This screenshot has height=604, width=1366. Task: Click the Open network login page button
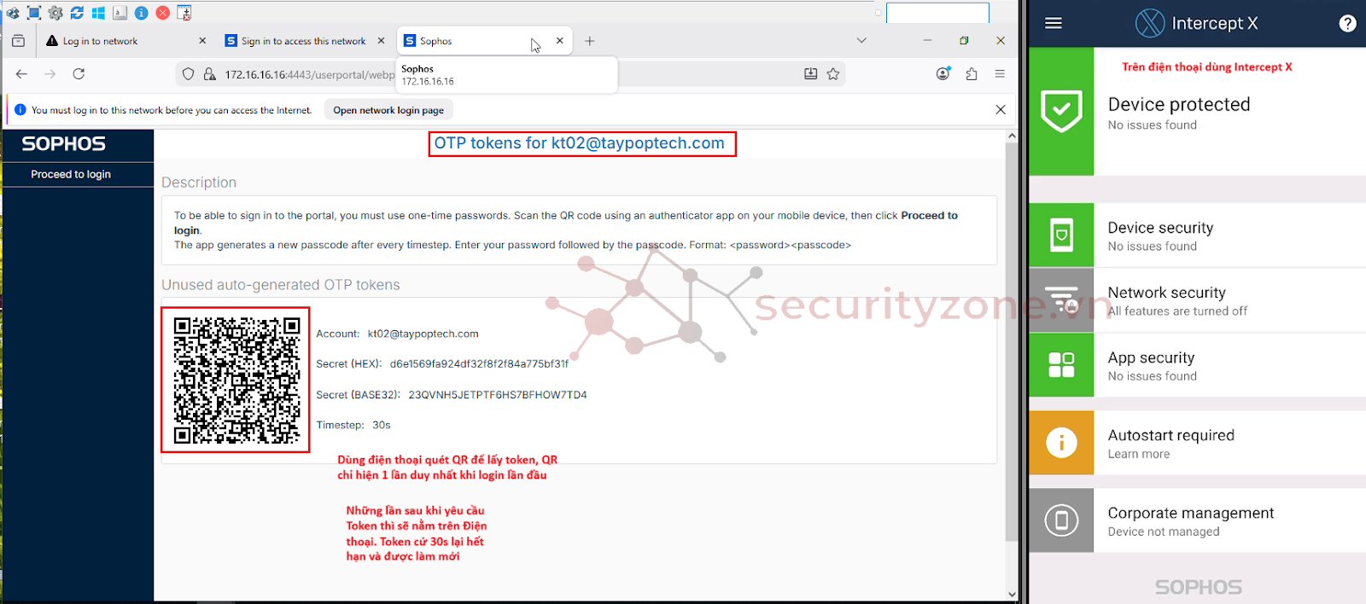[388, 110]
